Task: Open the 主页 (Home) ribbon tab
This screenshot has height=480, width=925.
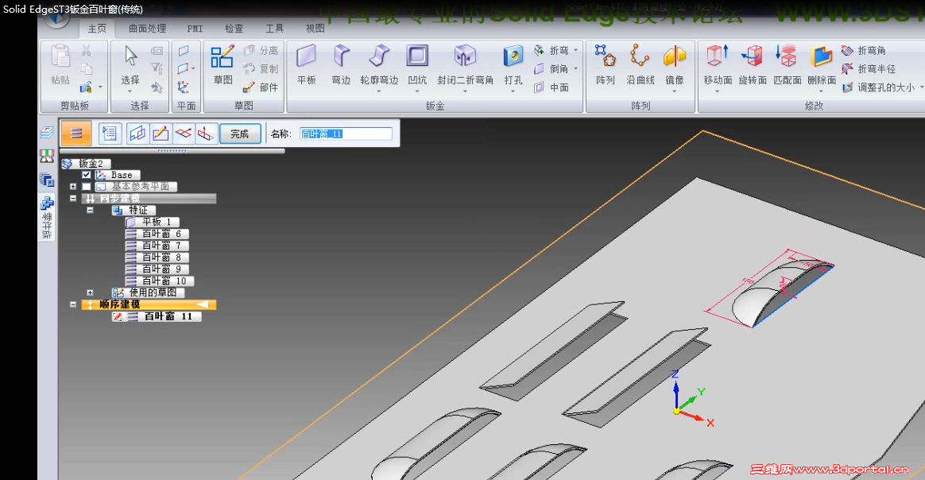Action: [x=97, y=29]
